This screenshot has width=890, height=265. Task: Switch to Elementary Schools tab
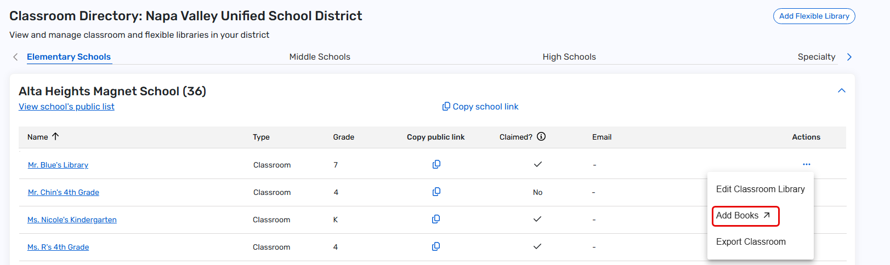tap(69, 56)
